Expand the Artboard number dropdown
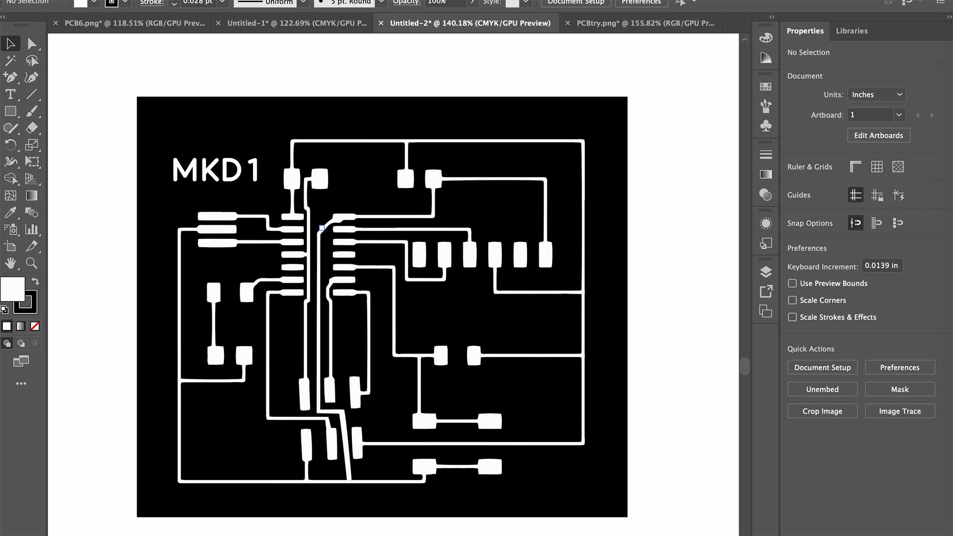Screen dimensions: 953x536 tap(899, 115)
